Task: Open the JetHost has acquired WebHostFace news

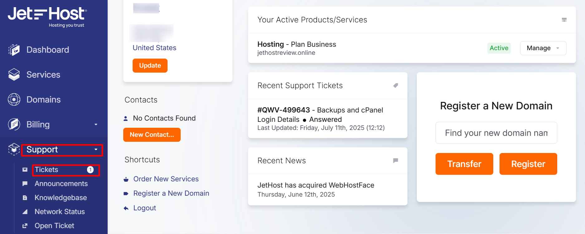Action: (316, 185)
